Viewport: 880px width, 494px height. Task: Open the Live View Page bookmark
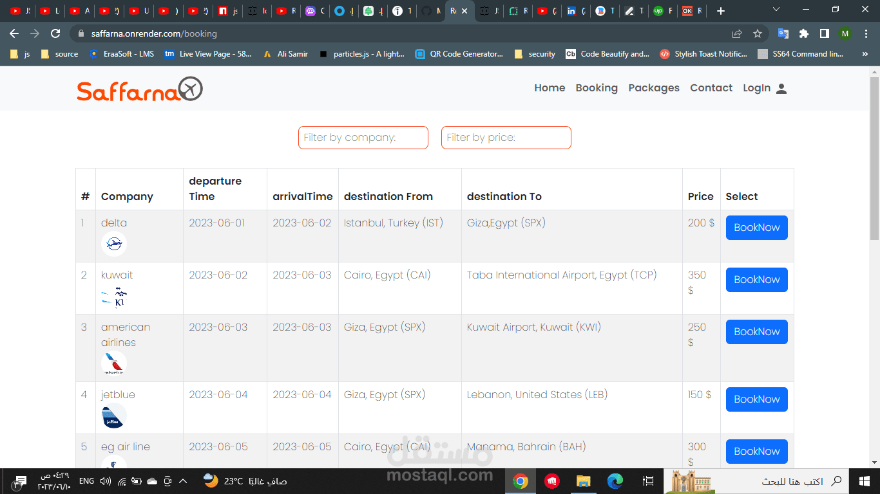[x=208, y=54]
